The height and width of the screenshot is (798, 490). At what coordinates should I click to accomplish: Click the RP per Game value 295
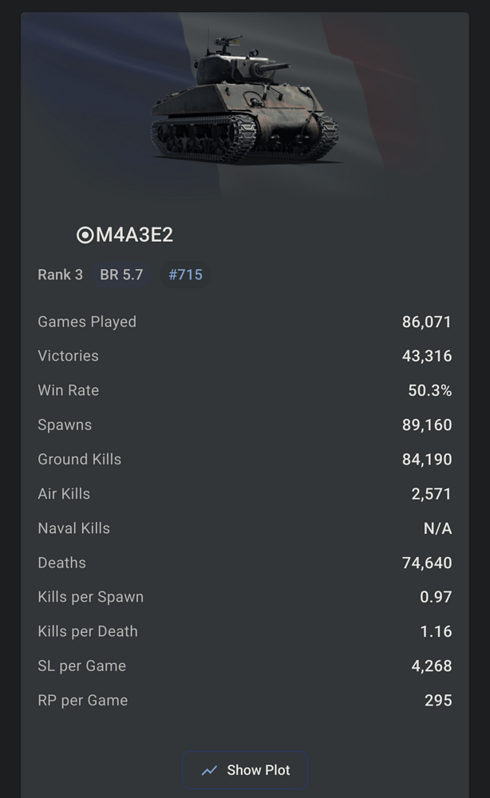(438, 701)
